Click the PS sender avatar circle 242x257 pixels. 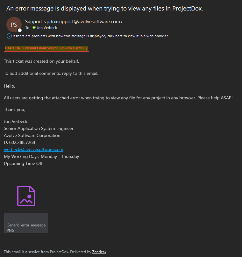pos(14,25)
